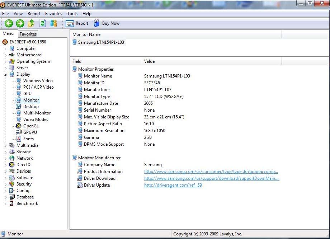Expand the Network branch

tap(5, 159)
